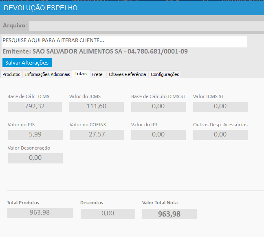Click the Salvar Alterações button

(27, 63)
